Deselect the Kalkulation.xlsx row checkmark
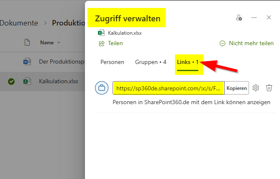Viewport: 280px width, 179px height. coord(11,81)
